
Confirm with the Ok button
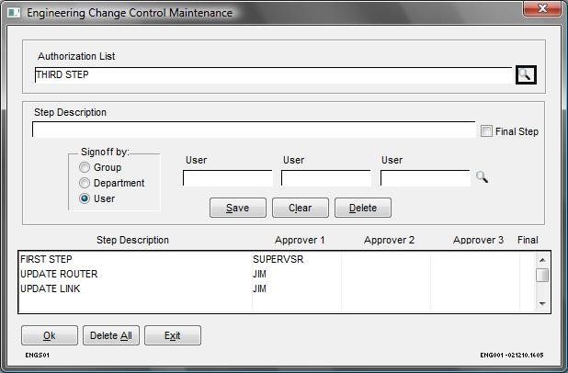pyautogui.click(x=50, y=335)
